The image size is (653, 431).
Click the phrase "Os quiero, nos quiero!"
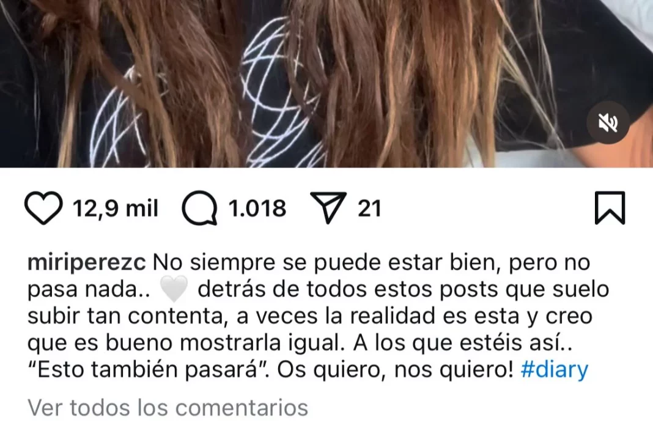click(x=395, y=370)
